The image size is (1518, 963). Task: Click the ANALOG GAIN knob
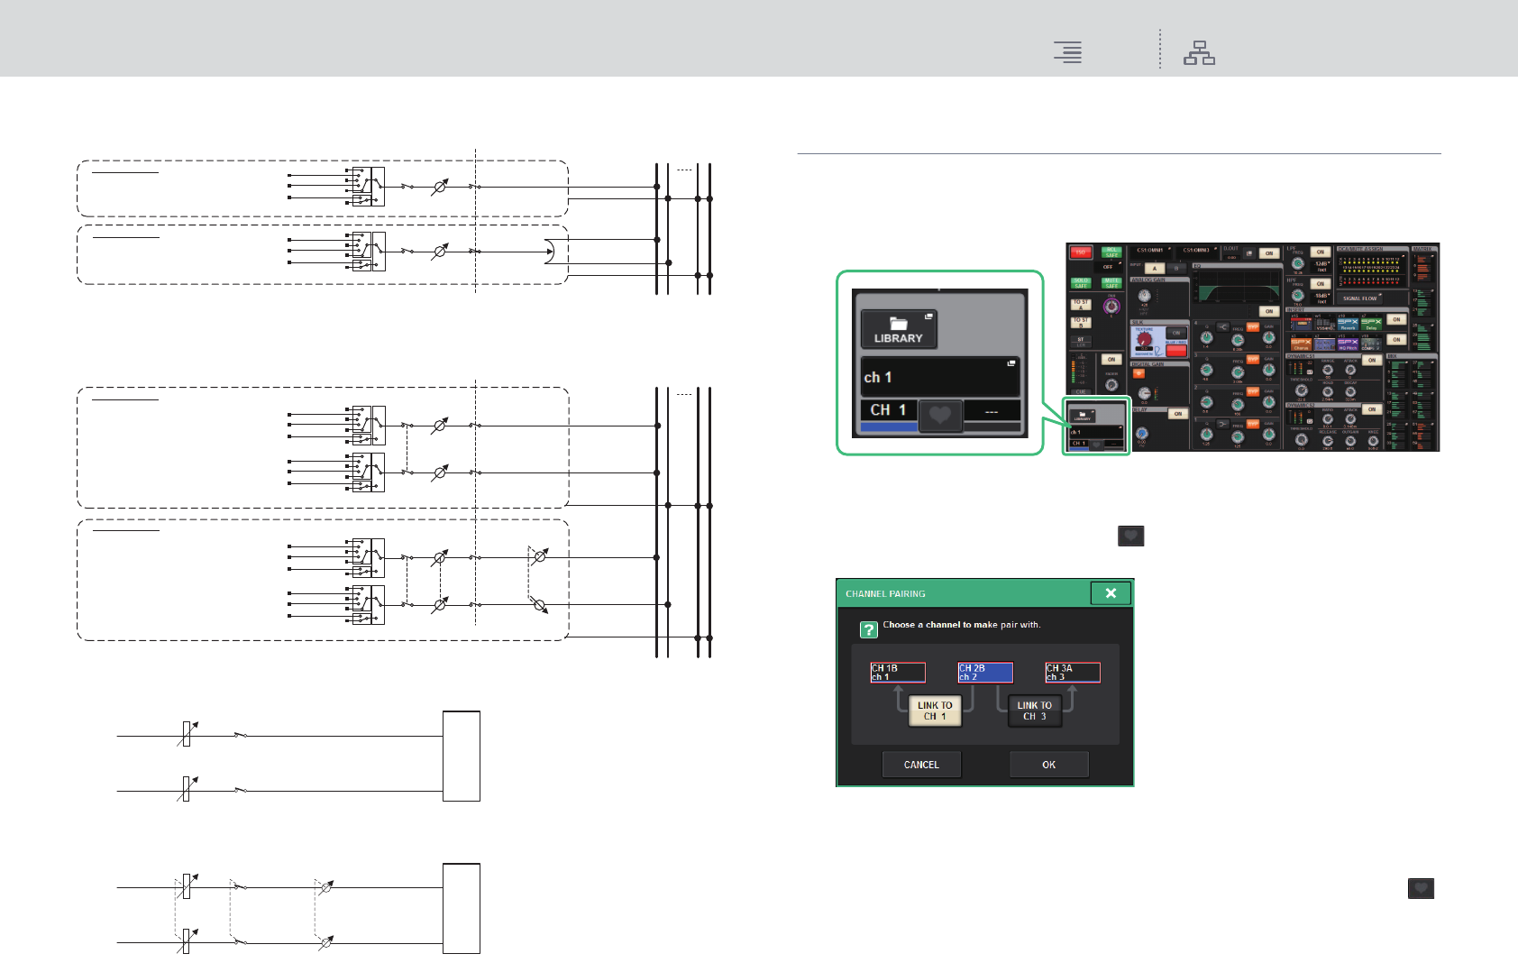click(1145, 296)
